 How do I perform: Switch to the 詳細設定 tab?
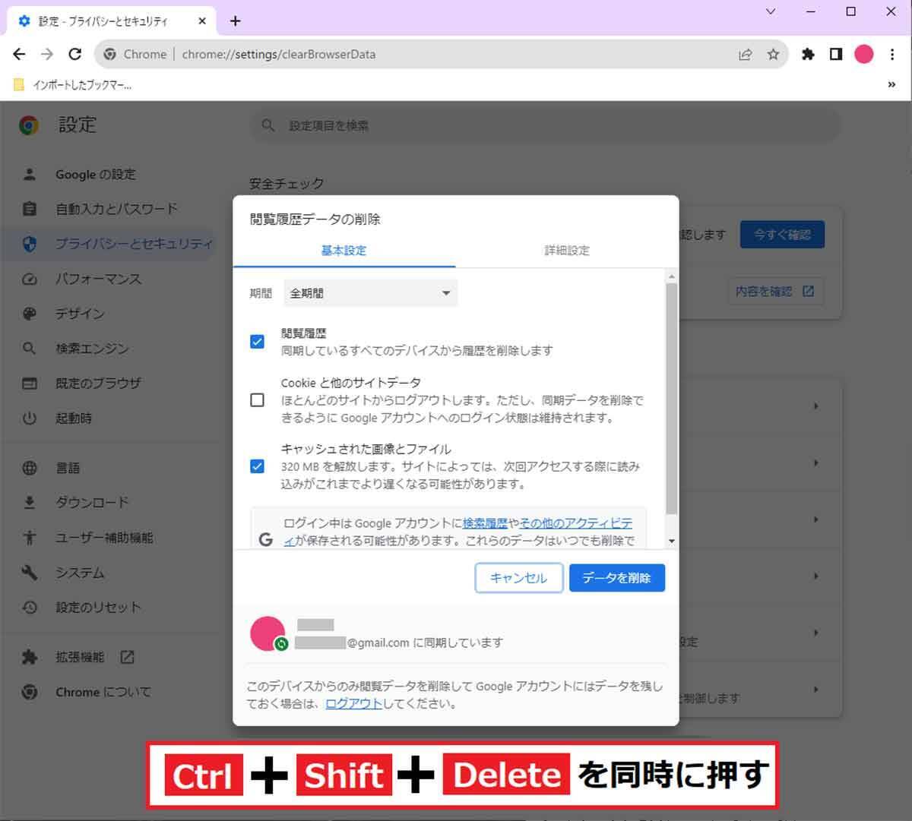566,251
